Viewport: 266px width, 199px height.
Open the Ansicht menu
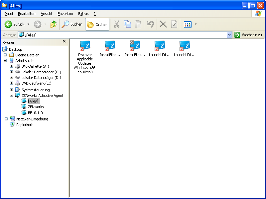47,14
